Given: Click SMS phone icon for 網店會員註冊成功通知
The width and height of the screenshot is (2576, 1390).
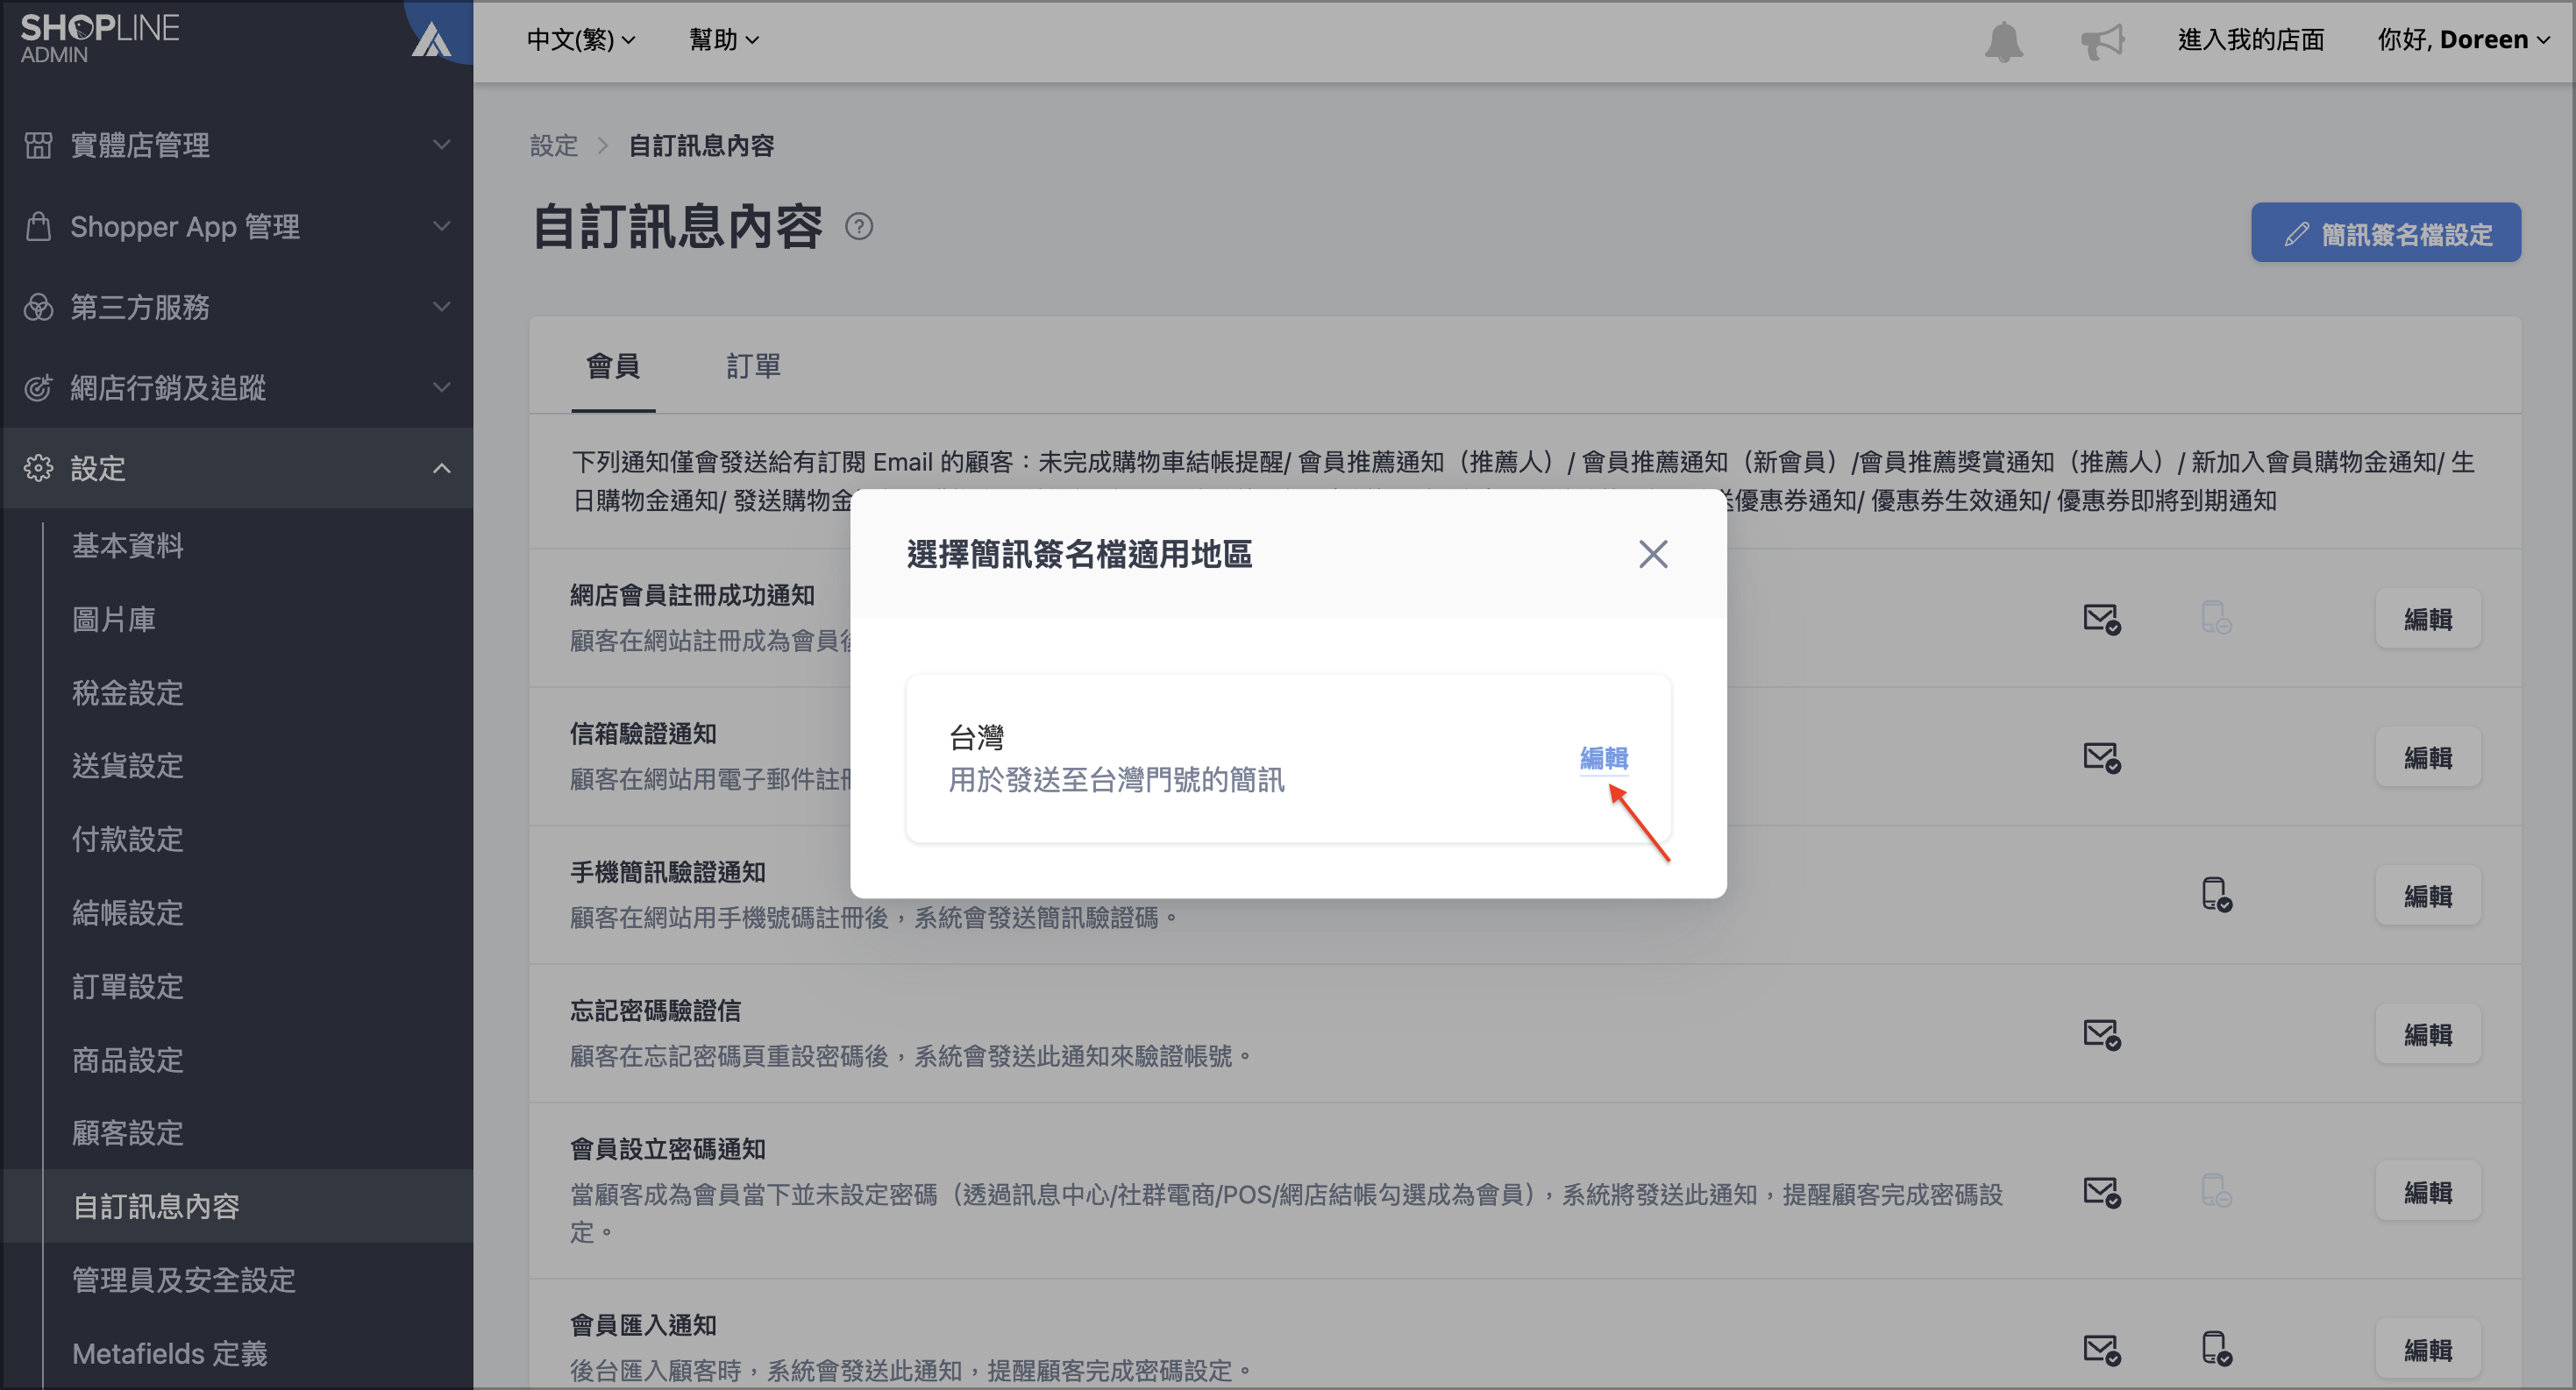Looking at the screenshot, I should [2216, 618].
